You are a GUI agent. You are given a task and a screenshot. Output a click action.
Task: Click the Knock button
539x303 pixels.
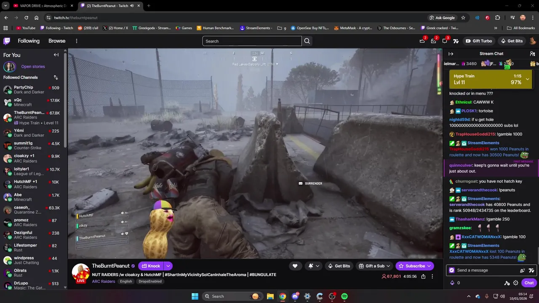(x=151, y=266)
